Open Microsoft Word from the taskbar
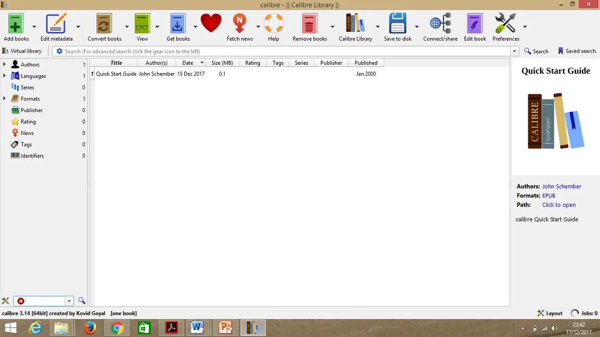This screenshot has height=337, width=600. tap(198, 328)
